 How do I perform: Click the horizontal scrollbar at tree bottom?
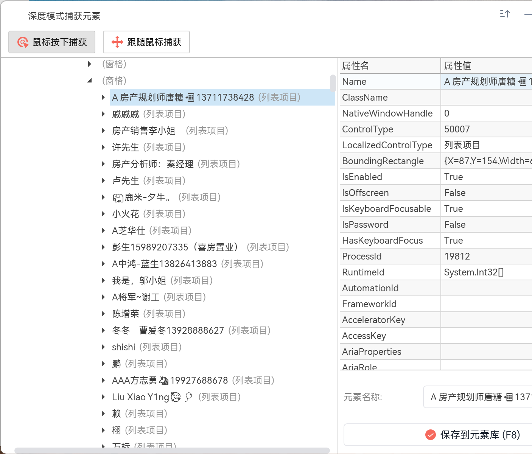172,450
